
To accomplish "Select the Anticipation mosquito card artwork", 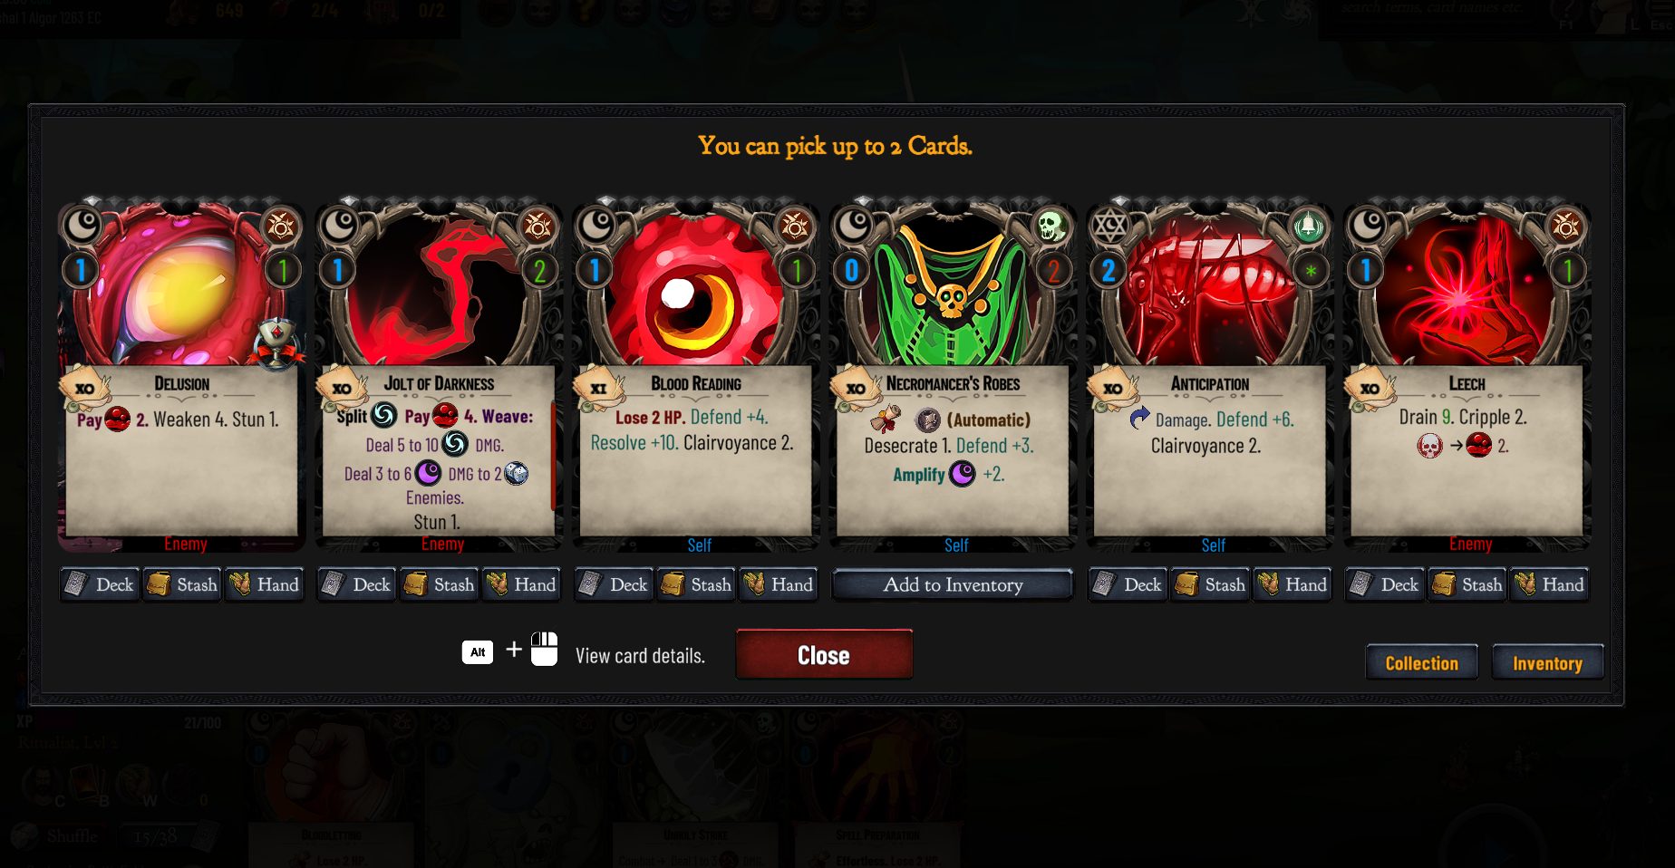I will (1209, 290).
